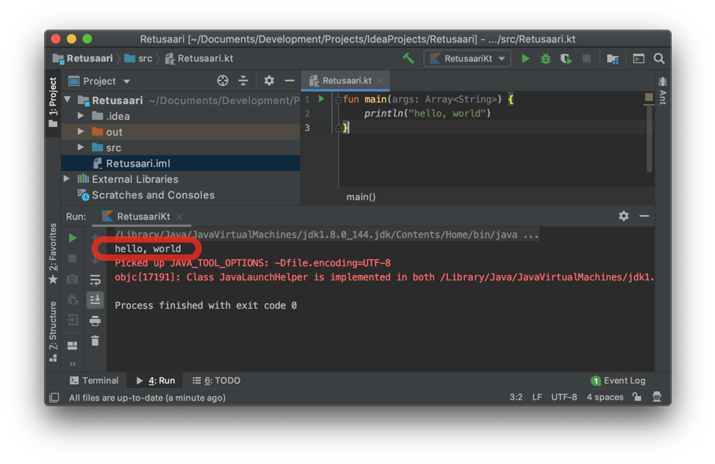Clear console with the trash icon
The width and height of the screenshot is (715, 464).
click(x=95, y=341)
